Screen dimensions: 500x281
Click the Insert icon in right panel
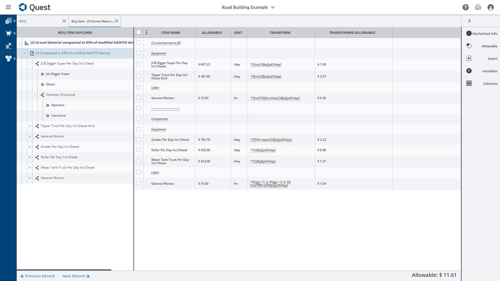point(469,58)
